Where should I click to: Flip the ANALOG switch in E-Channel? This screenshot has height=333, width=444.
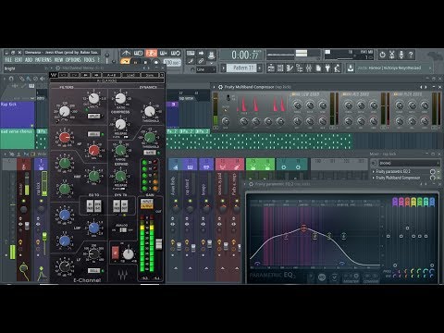123,230
